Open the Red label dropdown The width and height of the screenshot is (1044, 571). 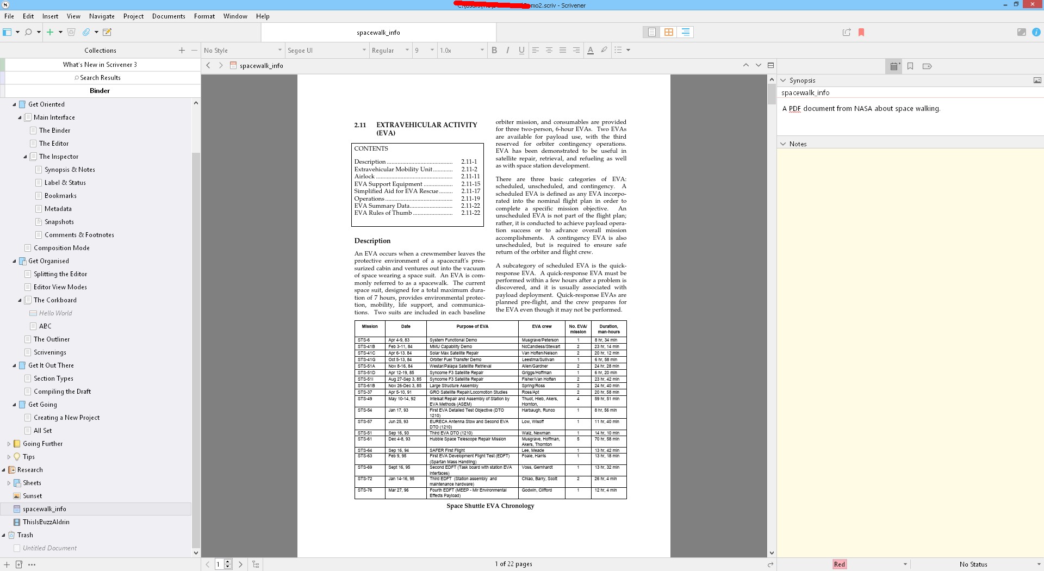coord(905,564)
